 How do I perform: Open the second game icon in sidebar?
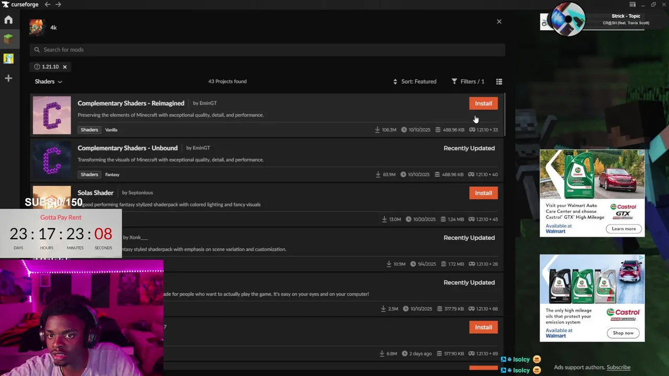point(8,58)
